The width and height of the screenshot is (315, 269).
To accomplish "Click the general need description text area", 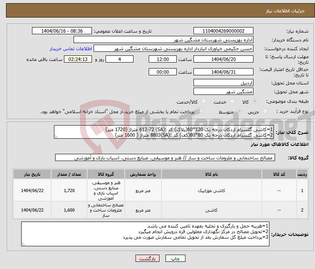I will click(164, 132).
